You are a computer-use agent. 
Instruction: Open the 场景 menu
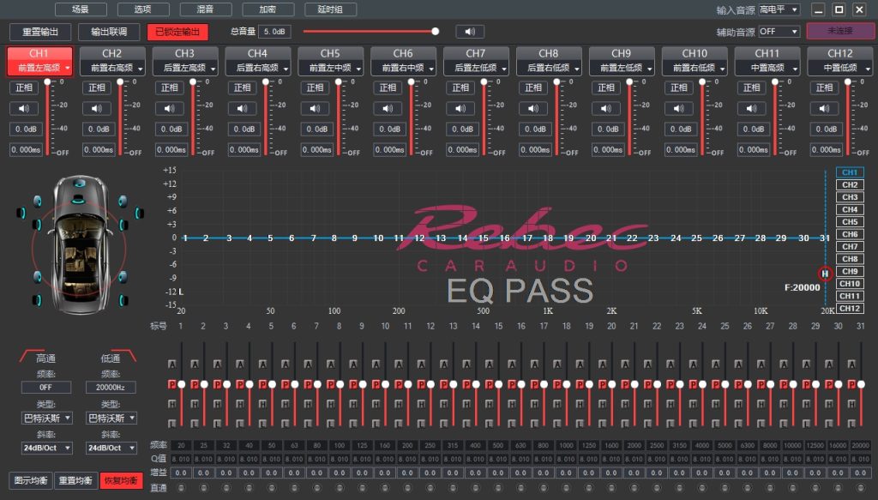pos(81,9)
